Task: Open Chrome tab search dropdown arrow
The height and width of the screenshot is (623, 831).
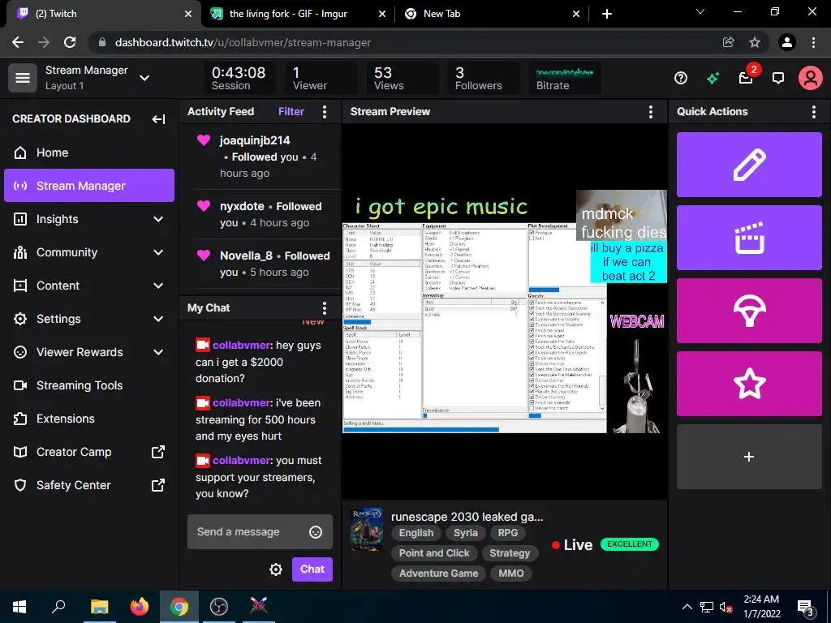Action: [x=700, y=11]
